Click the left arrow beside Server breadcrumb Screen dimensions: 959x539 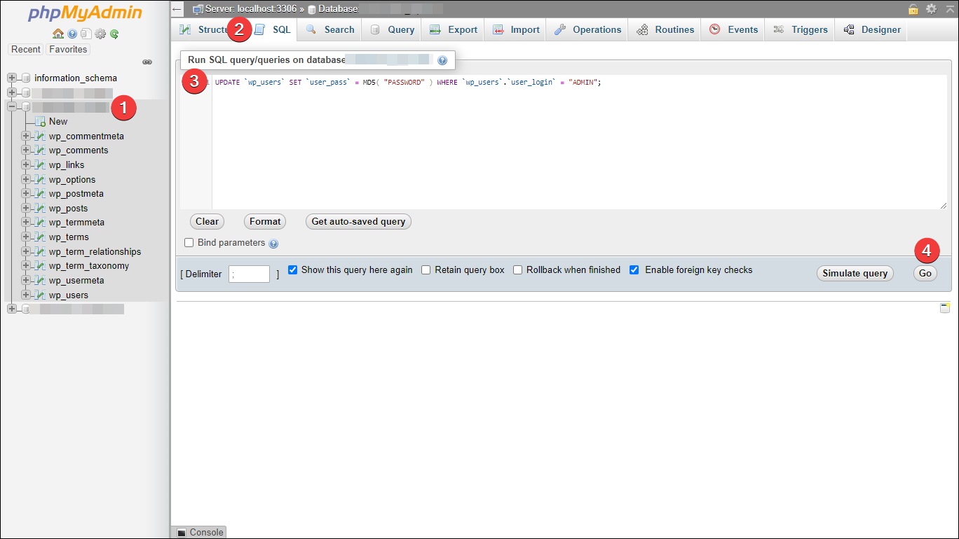(x=177, y=9)
